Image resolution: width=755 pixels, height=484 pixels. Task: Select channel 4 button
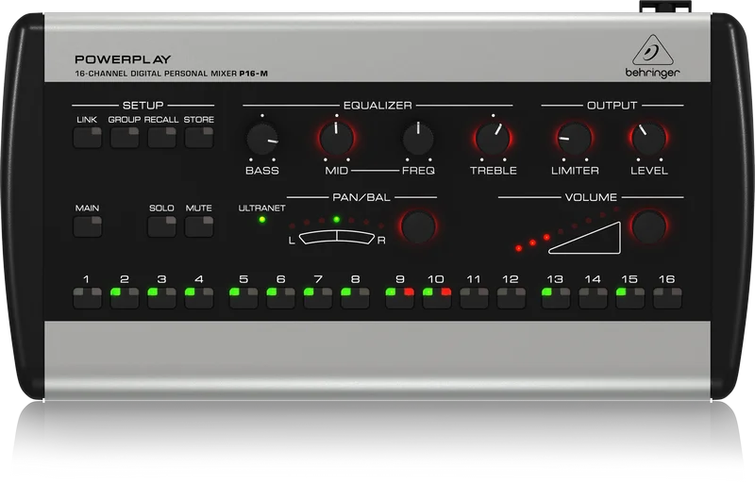pyautogui.click(x=199, y=297)
